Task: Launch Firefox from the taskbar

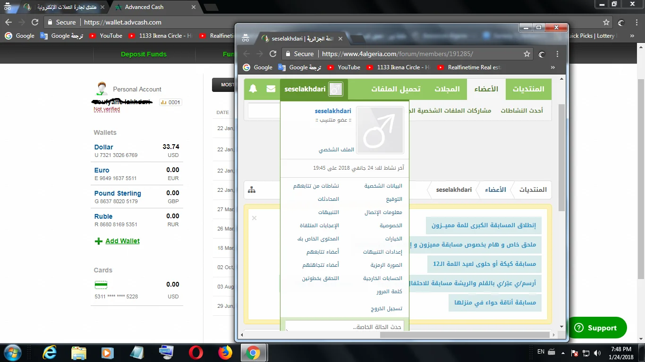Action: click(225, 353)
